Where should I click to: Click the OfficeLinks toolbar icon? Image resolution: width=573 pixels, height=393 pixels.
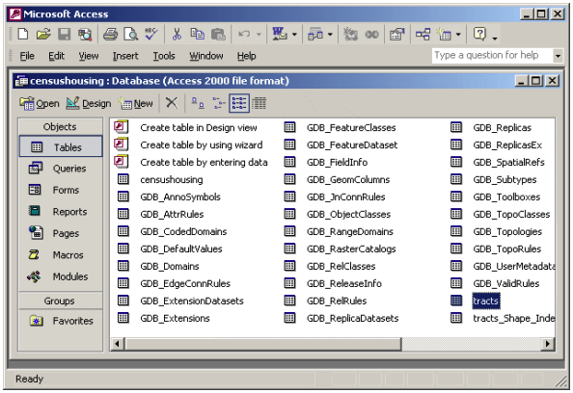point(280,35)
